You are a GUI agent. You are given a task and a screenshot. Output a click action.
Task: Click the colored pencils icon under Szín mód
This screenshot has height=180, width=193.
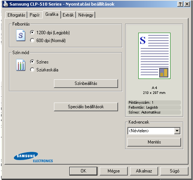click(21, 65)
